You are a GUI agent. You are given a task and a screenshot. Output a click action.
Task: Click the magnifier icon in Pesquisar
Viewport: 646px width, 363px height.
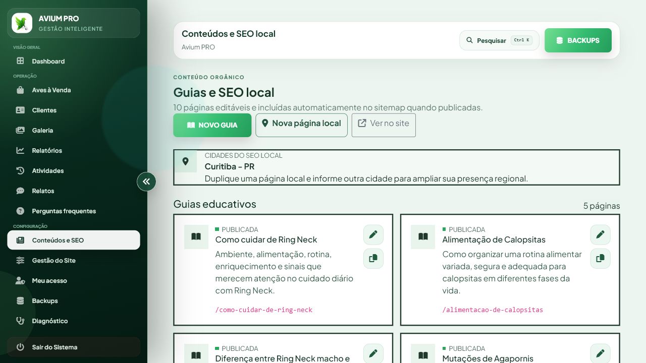pos(469,40)
